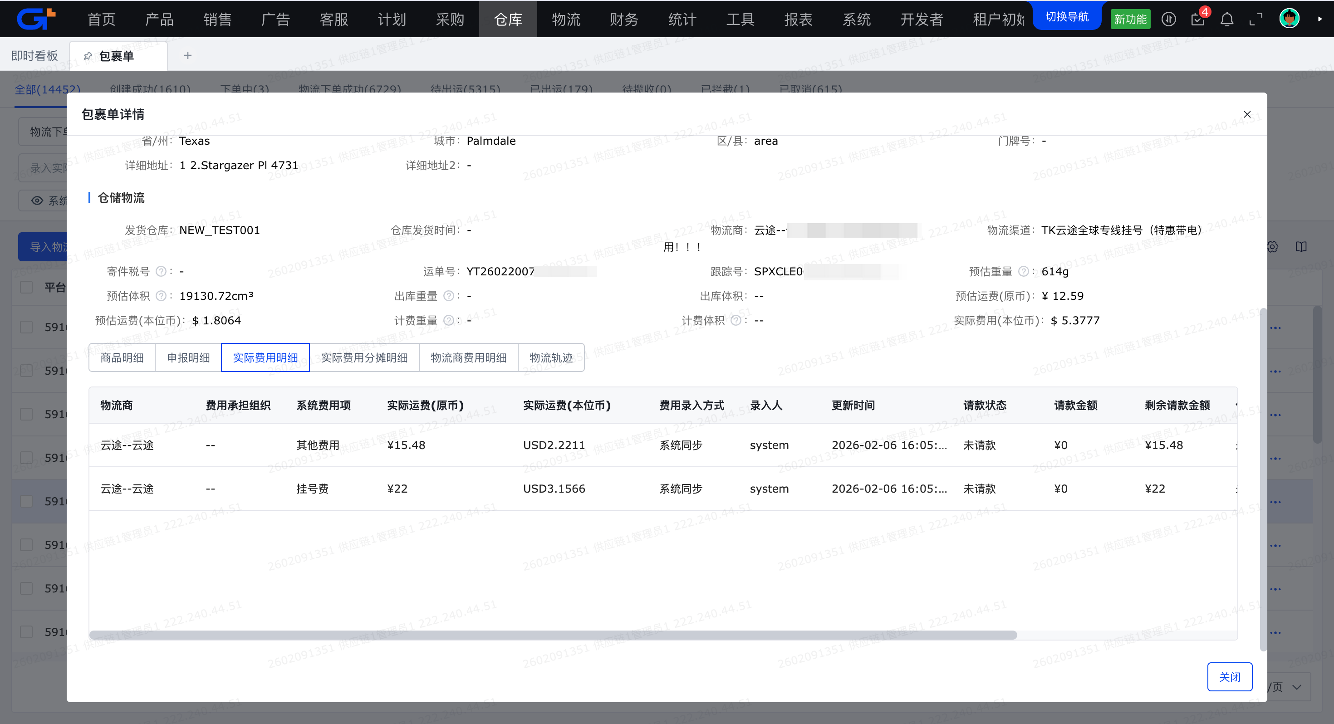This screenshot has width=1334, height=724.
Task: Check the last visible row checkbox
Action: coord(26,632)
